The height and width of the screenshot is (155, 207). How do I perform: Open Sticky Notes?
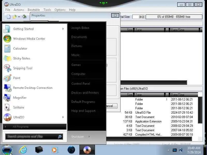(35, 58)
